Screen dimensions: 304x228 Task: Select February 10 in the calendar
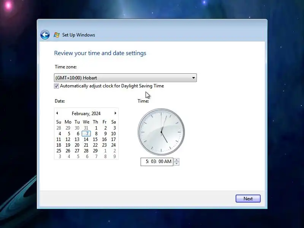coord(113,134)
